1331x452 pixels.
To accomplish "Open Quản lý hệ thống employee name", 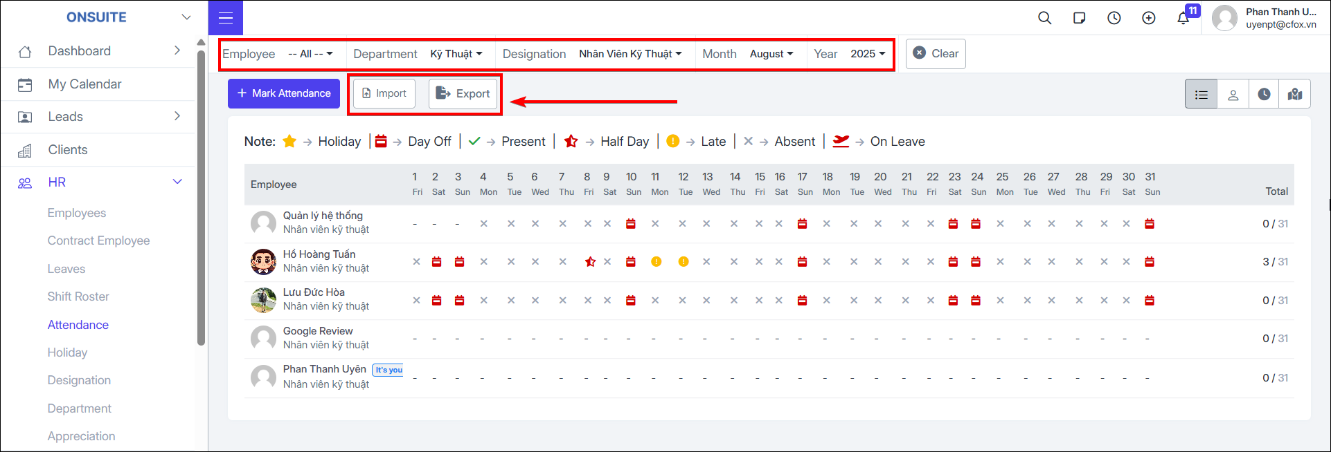I will [x=323, y=216].
